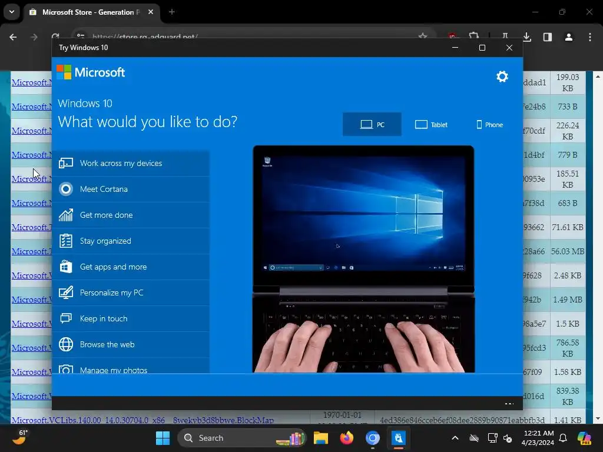Go back in the browser window
Screen dimensions: 603x452
[13, 37]
